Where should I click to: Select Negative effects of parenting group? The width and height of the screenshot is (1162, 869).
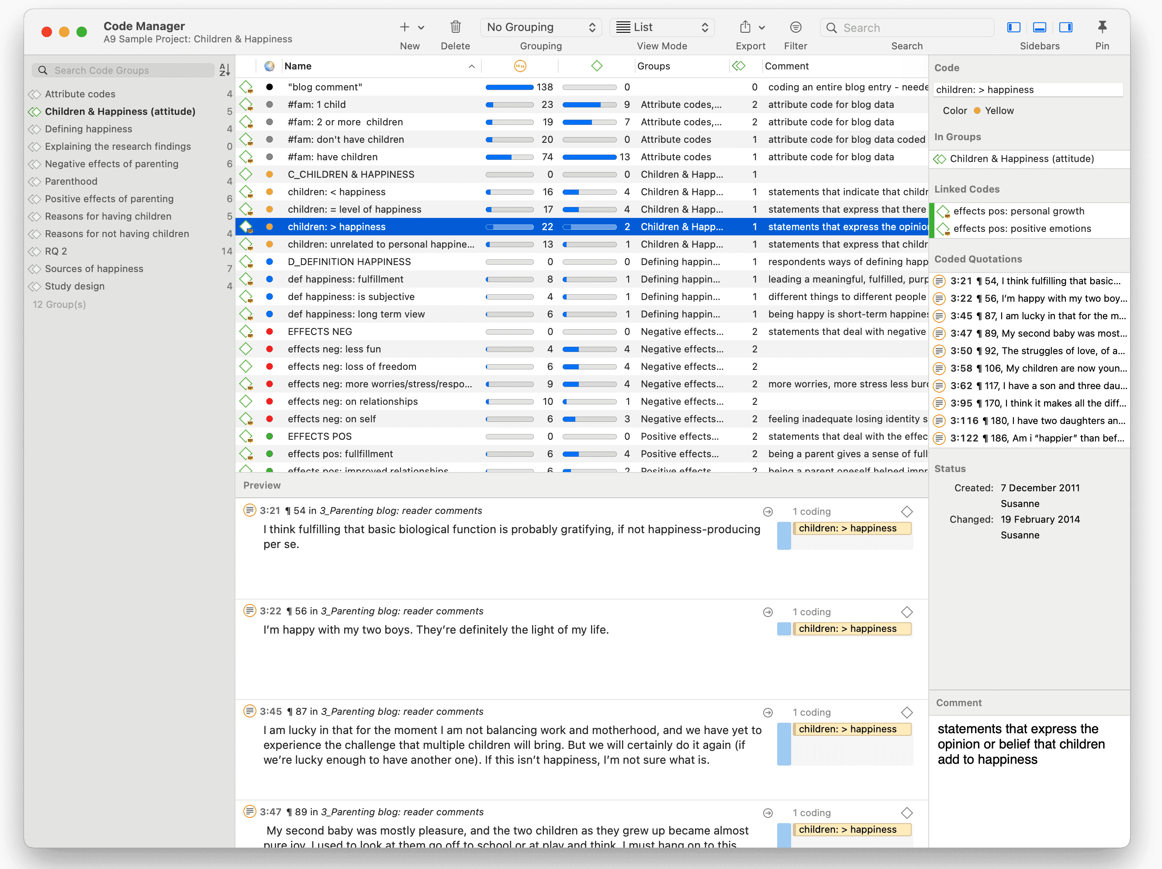(x=130, y=164)
